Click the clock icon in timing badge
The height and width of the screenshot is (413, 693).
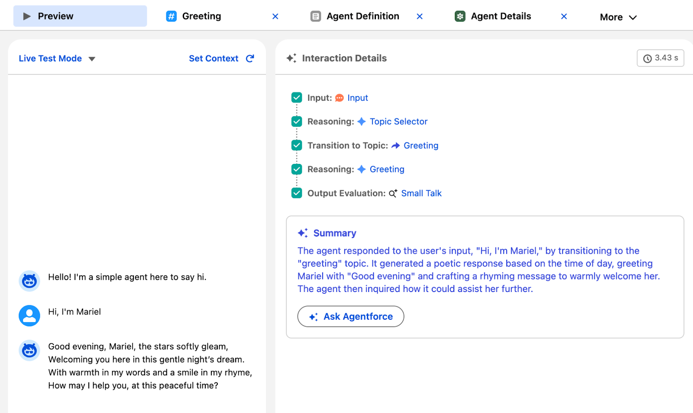pyautogui.click(x=648, y=58)
